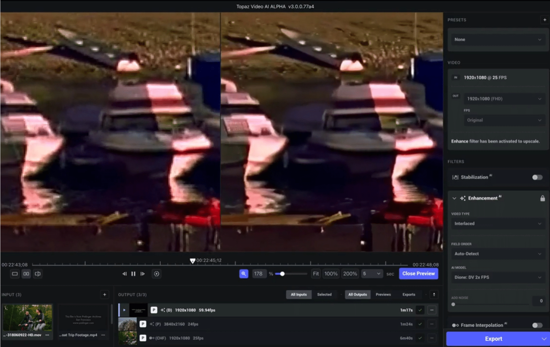550x347 pixels.
Task: Toggle the checkmark on the 1m17s output
Action: pos(420,310)
